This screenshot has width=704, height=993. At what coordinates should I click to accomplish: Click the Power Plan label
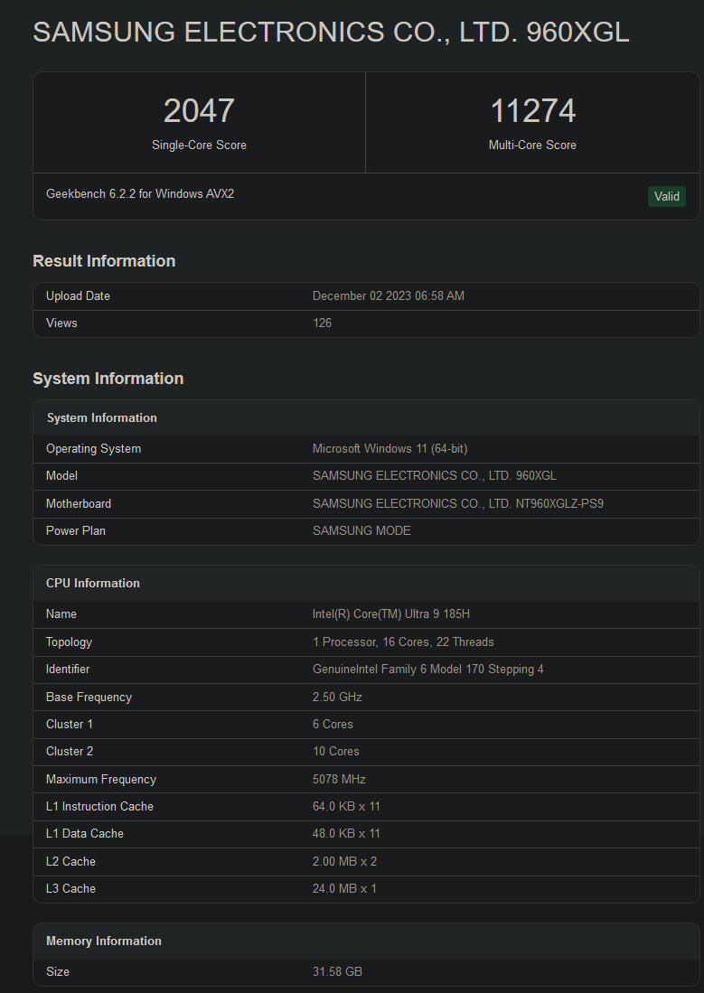75,530
